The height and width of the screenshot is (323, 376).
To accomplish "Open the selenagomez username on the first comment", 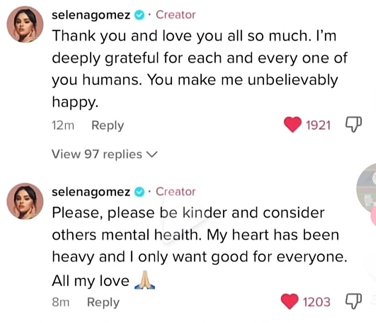I will point(91,15).
